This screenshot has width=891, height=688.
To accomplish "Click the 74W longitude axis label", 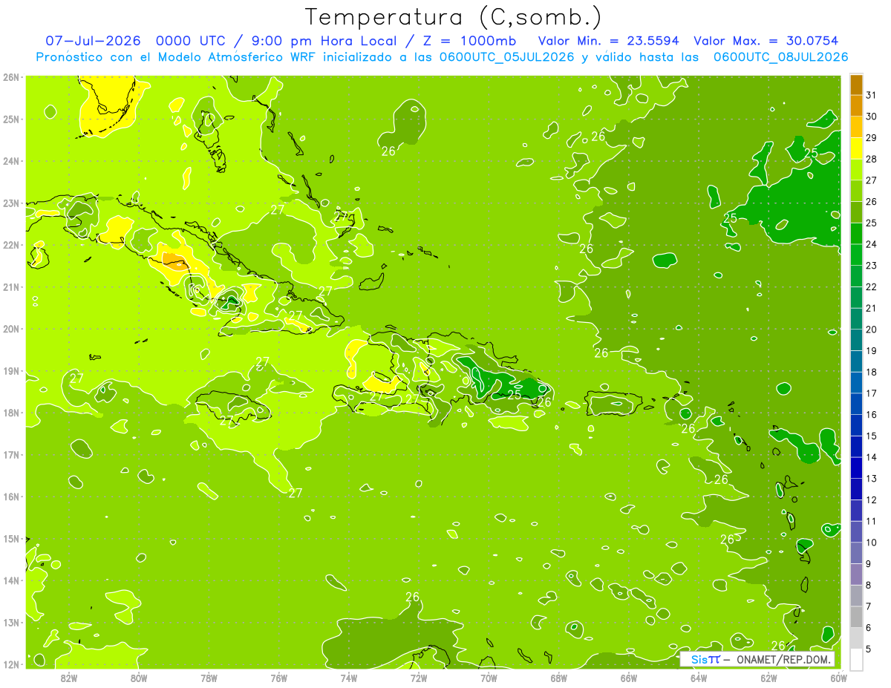I will 348,678.
